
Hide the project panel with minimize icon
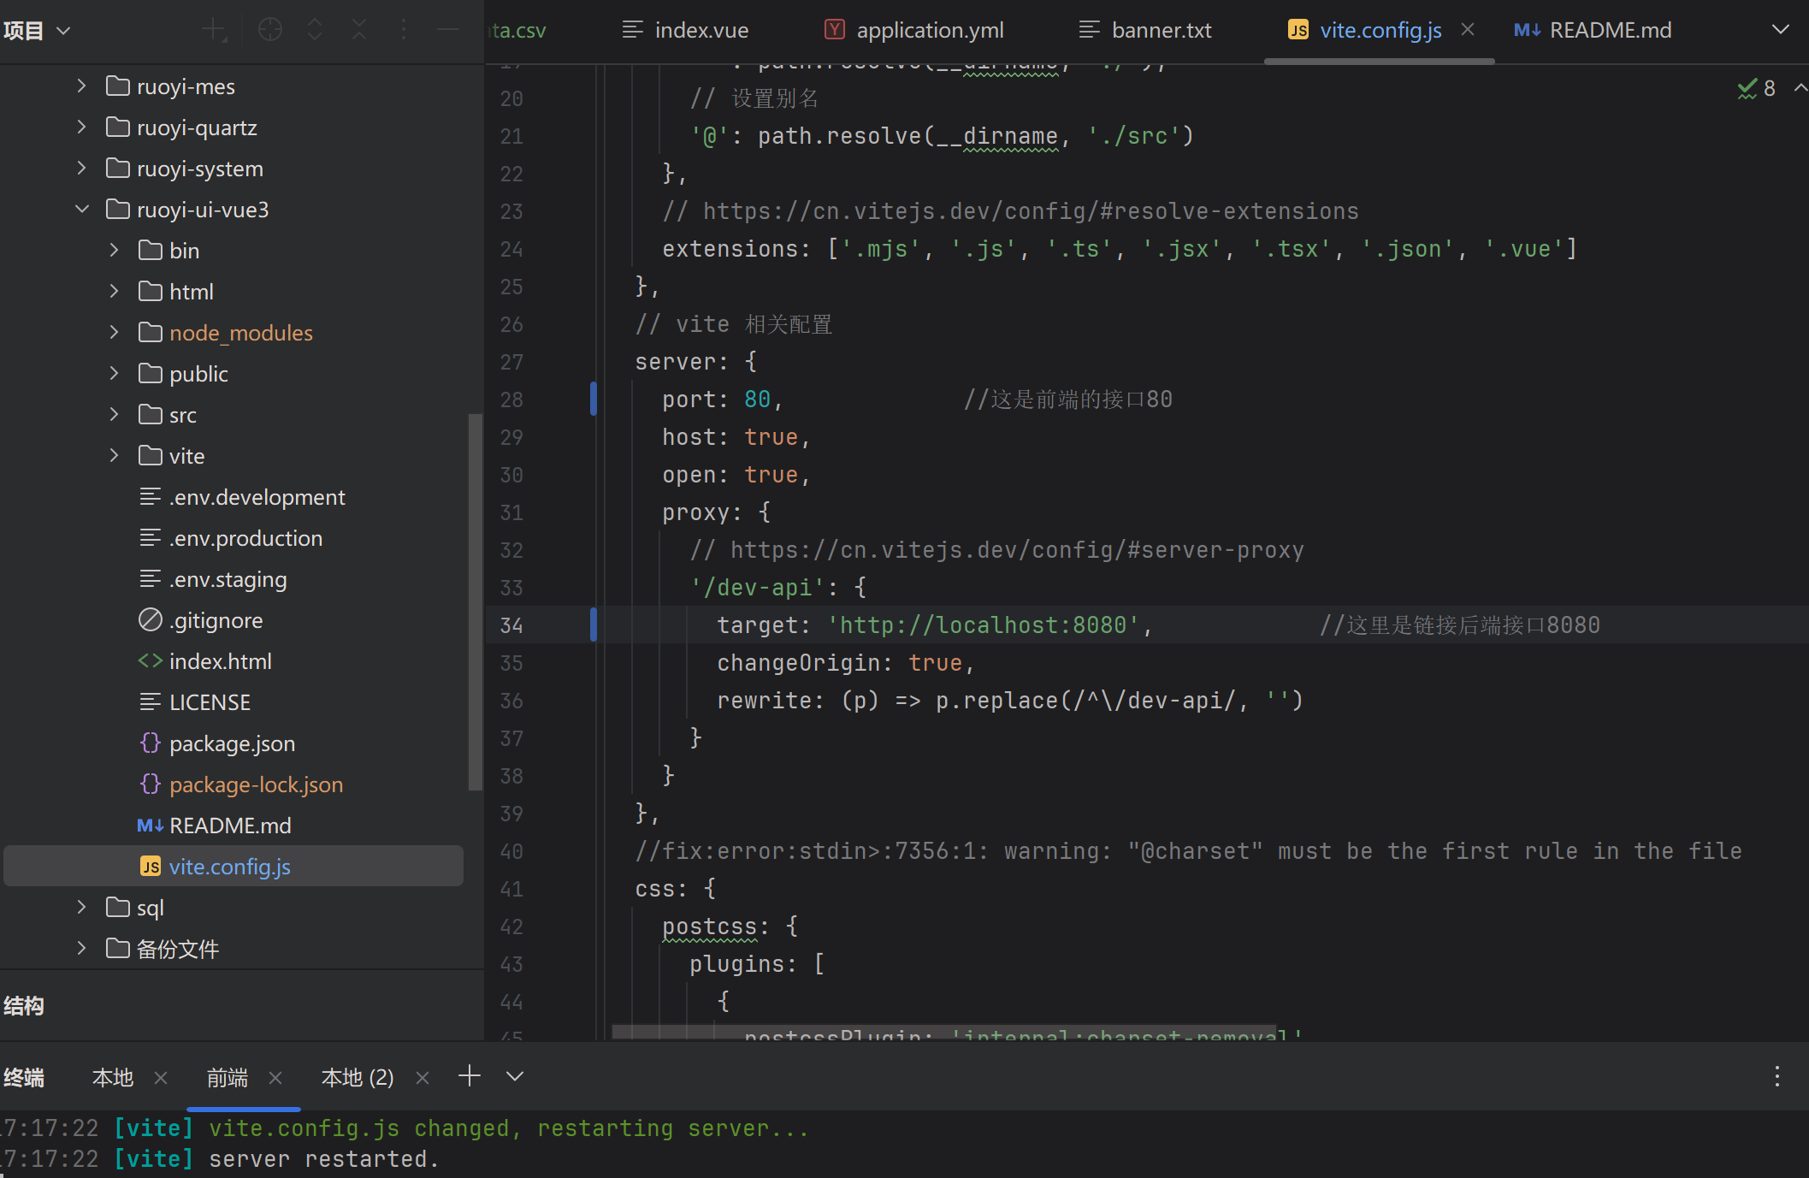click(x=448, y=30)
